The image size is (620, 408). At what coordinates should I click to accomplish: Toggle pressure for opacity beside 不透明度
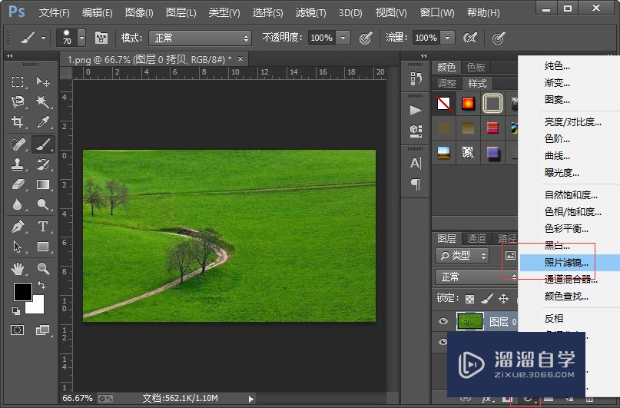[366, 38]
